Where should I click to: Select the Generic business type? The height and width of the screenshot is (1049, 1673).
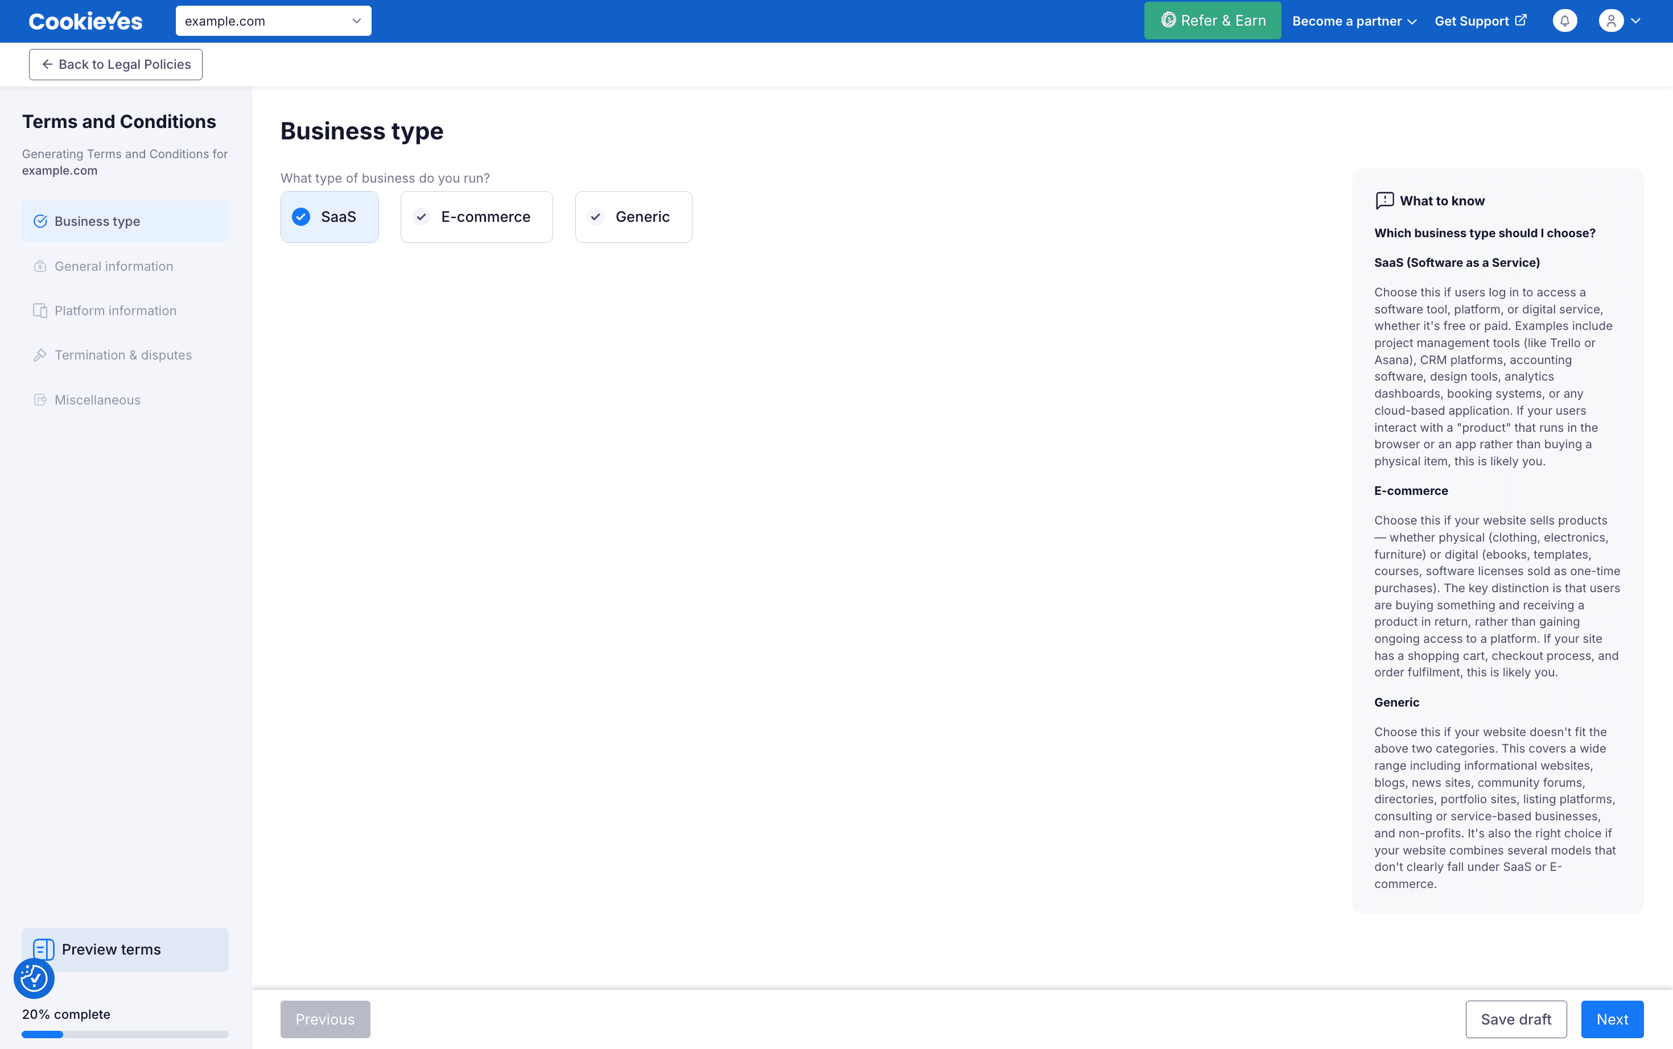click(x=633, y=217)
